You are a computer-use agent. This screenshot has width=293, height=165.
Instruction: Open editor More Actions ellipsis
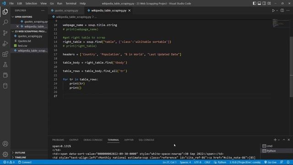point(288,11)
